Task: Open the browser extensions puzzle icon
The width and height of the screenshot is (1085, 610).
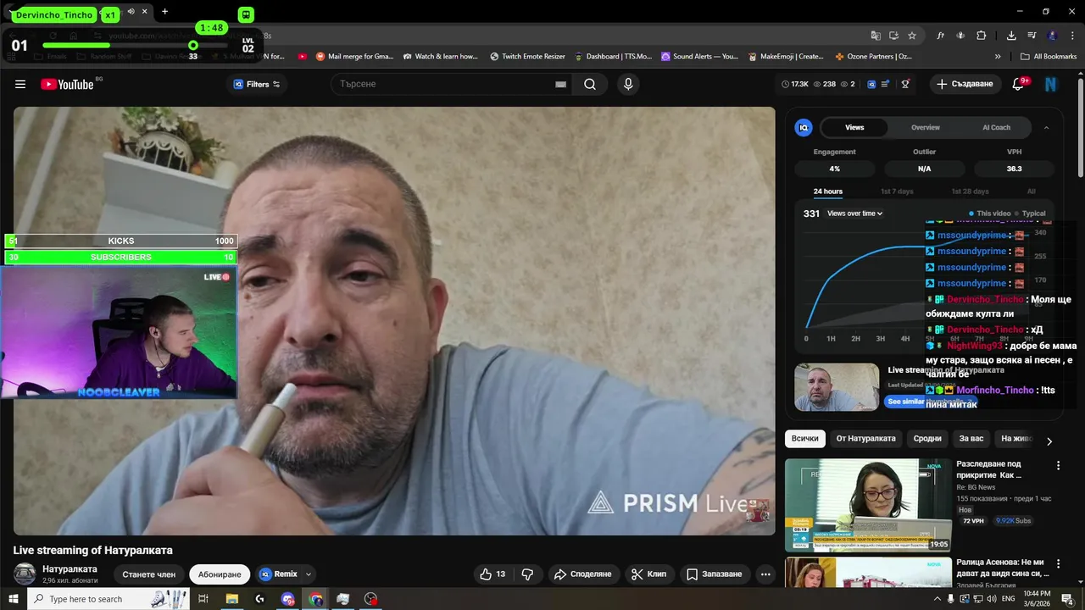Action: pos(981,36)
